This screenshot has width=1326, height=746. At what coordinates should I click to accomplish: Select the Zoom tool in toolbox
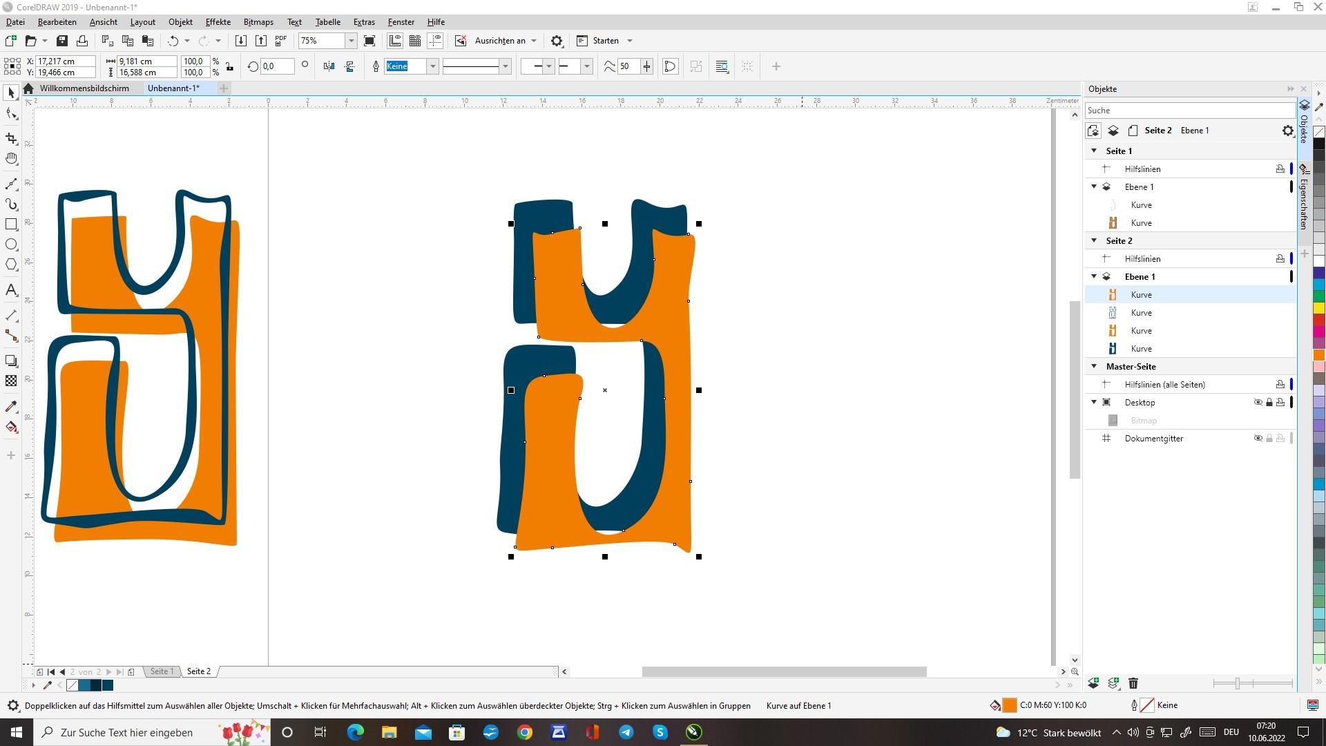[x=11, y=159]
